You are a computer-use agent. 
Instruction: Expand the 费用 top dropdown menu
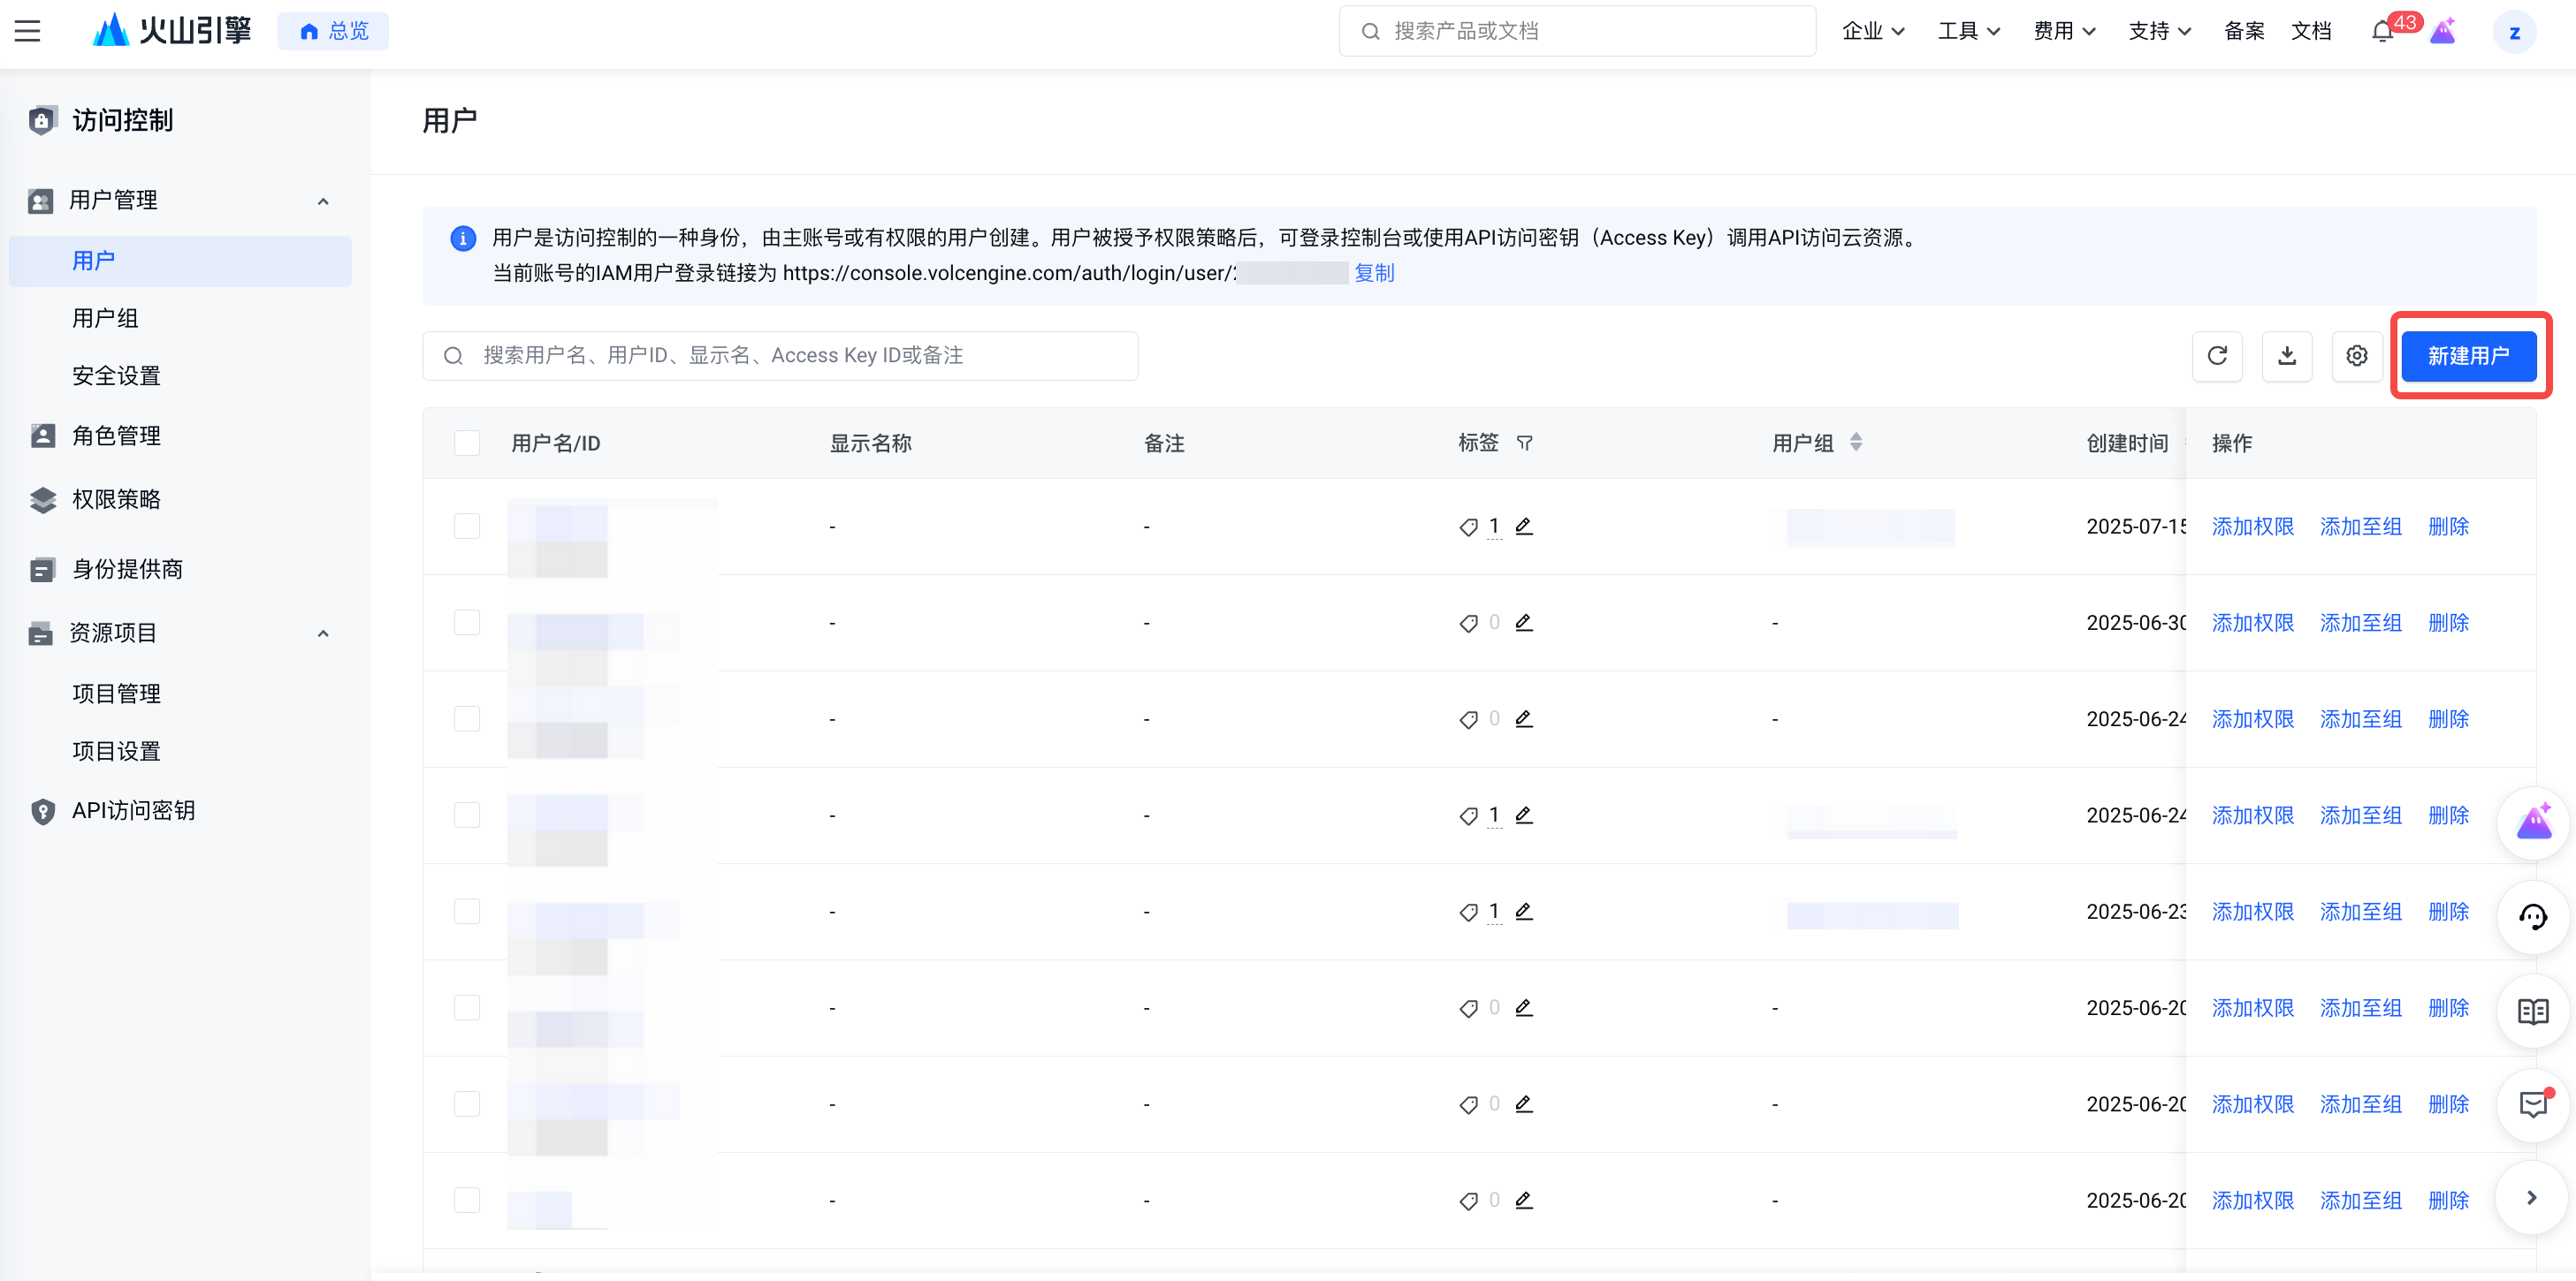[x=2064, y=31]
